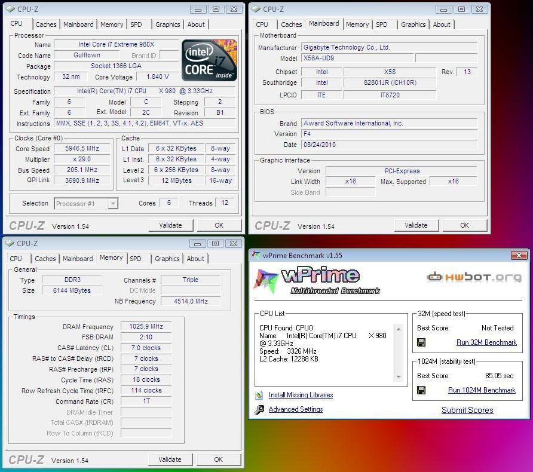Click the Threads value 12
Viewport: 533px width, 472px height.
coord(225,203)
